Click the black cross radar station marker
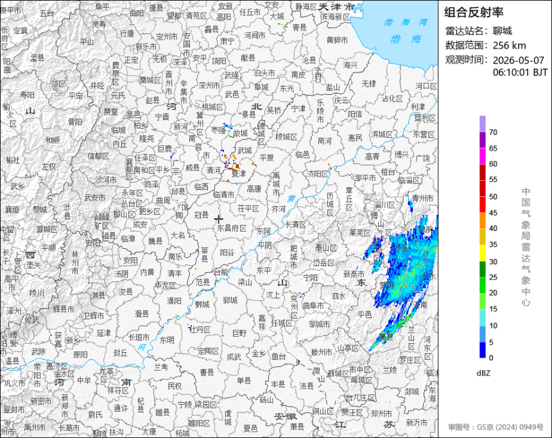Image resolution: width=552 pixels, height=438 pixels. 218,219
